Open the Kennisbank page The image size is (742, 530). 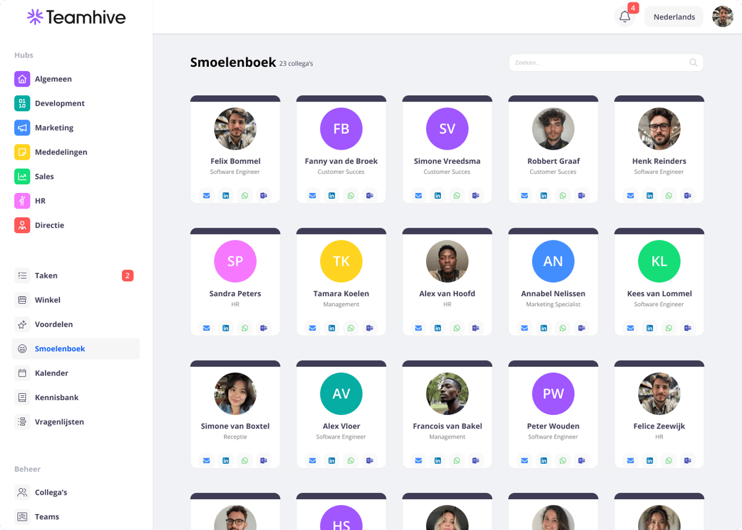coord(56,398)
